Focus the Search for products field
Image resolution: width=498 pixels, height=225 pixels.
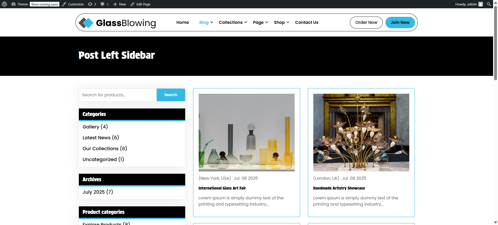[x=118, y=95]
